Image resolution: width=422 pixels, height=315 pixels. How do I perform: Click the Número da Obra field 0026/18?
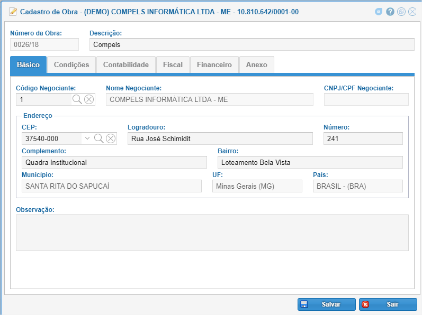click(x=44, y=44)
